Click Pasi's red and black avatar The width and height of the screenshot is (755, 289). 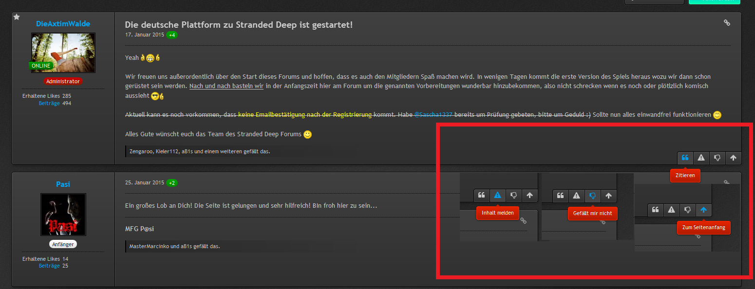point(63,215)
